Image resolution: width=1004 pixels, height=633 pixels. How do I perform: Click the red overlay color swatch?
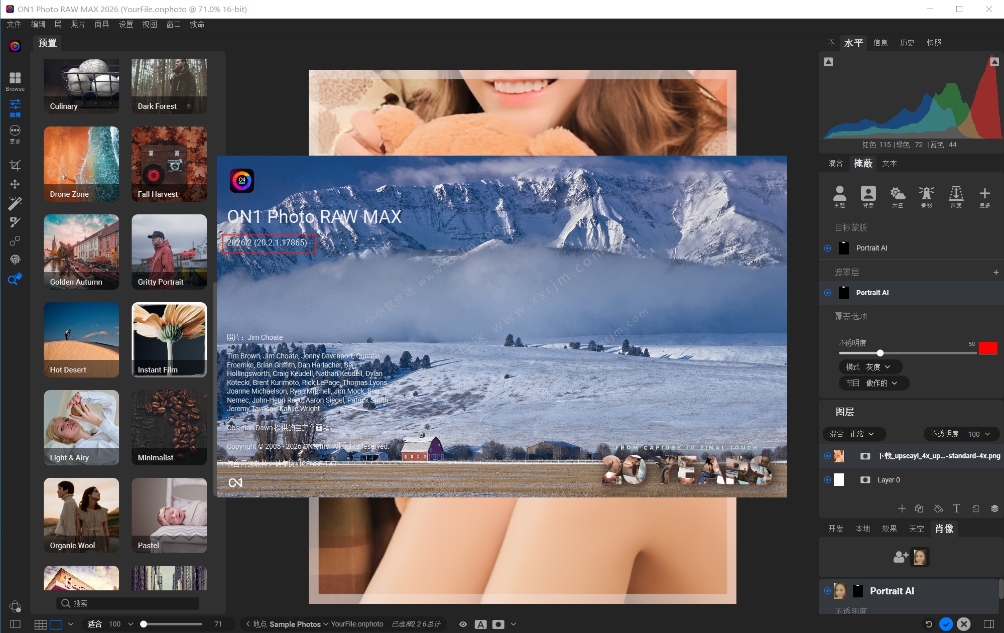(987, 347)
